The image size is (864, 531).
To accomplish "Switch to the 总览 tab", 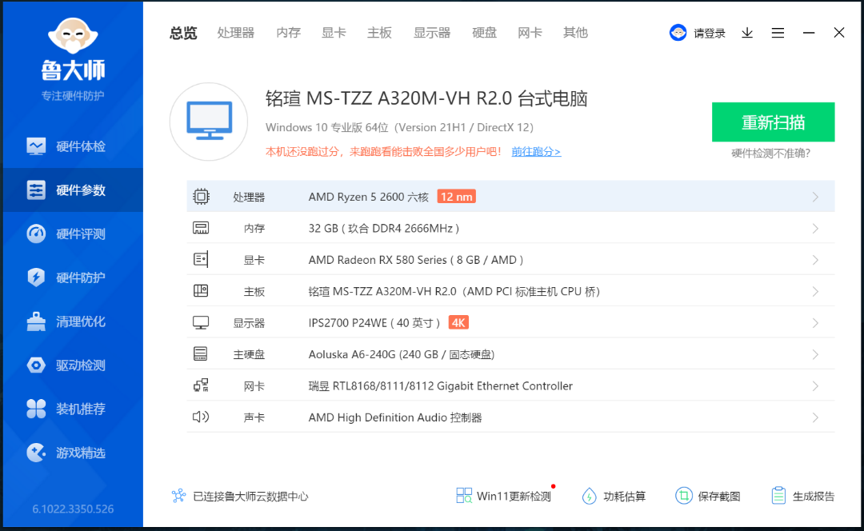I will (183, 33).
